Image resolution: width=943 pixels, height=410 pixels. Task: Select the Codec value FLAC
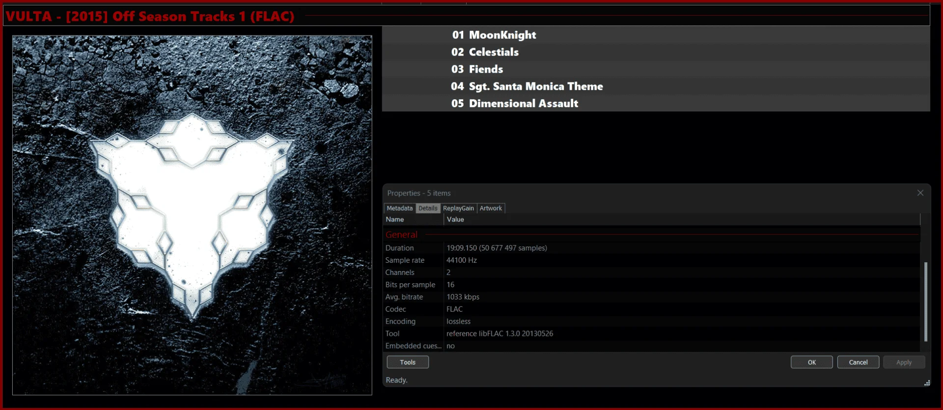(x=454, y=309)
